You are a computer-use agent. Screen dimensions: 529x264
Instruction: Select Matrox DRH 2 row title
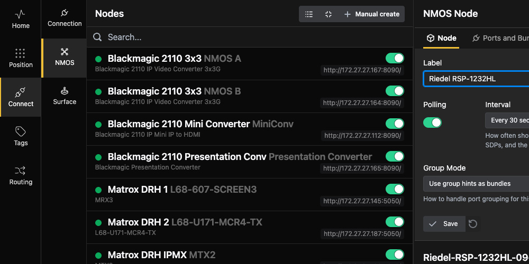click(185, 222)
